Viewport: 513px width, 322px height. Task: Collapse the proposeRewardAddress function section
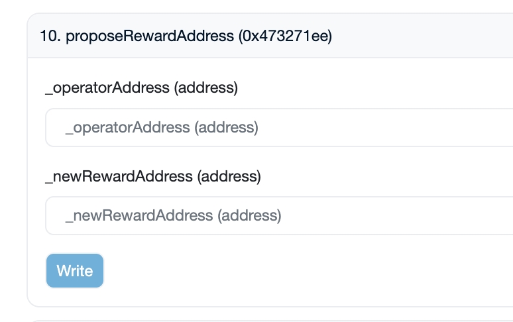186,36
